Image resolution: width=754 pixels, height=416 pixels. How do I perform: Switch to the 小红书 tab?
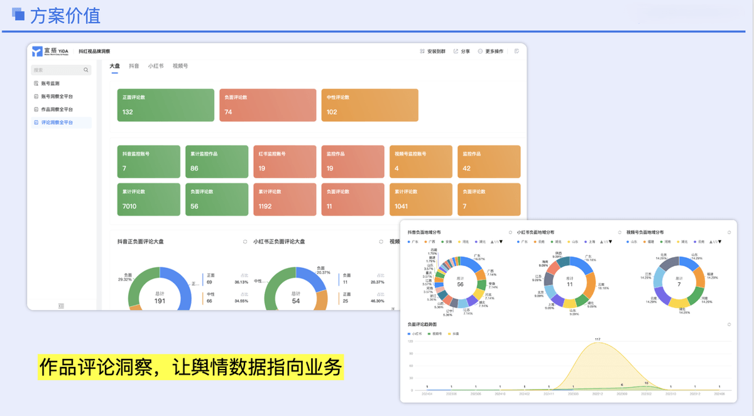156,66
